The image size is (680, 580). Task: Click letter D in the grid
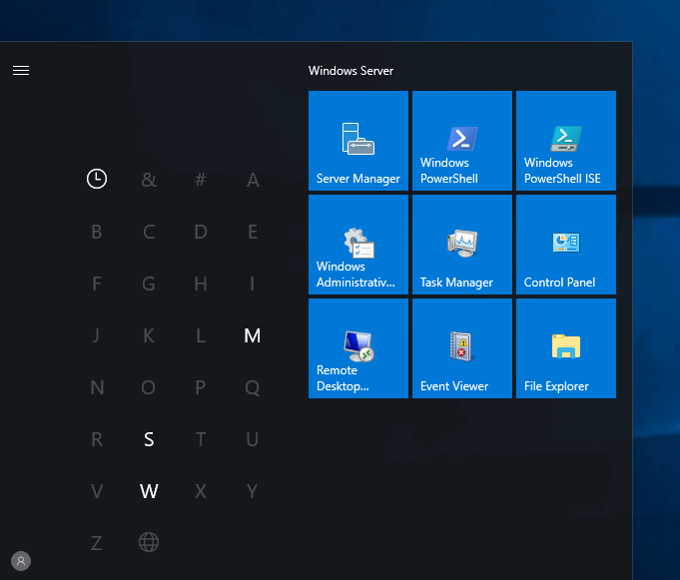point(201,232)
